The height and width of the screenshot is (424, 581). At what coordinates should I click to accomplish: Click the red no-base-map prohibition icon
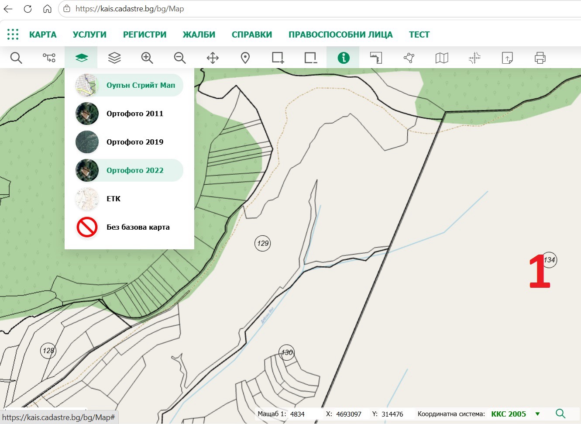tap(87, 227)
